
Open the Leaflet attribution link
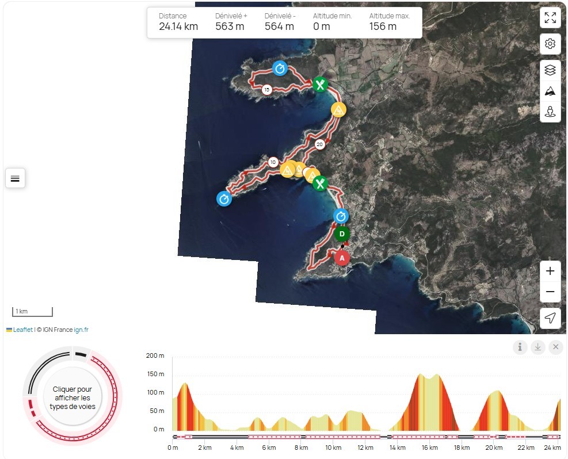(23, 330)
